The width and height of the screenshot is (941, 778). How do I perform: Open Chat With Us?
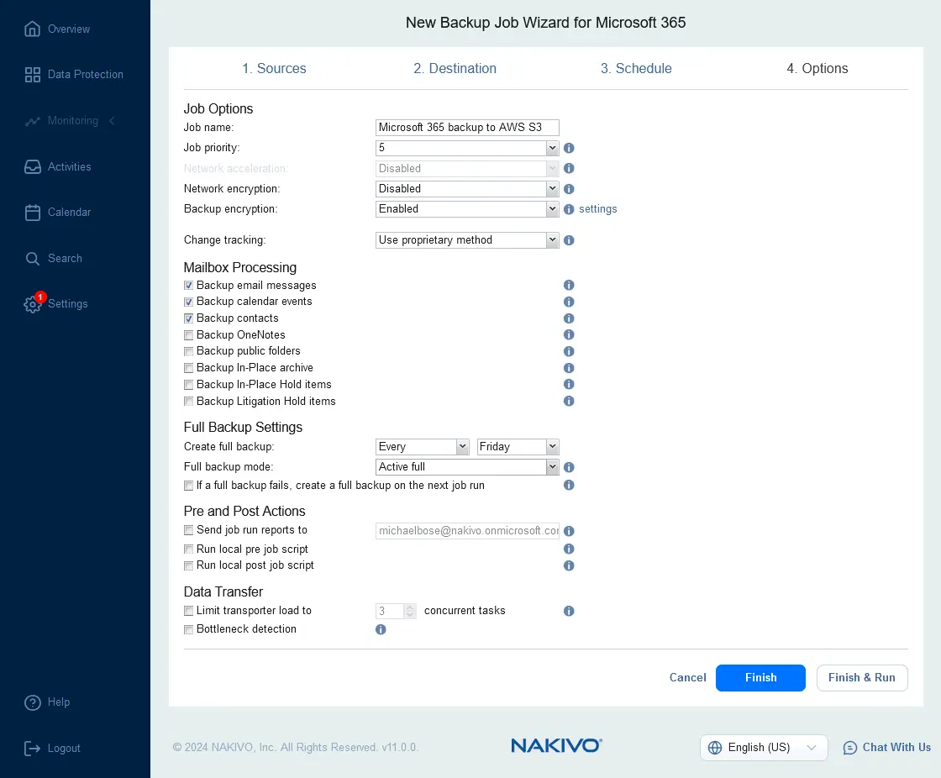point(887,748)
